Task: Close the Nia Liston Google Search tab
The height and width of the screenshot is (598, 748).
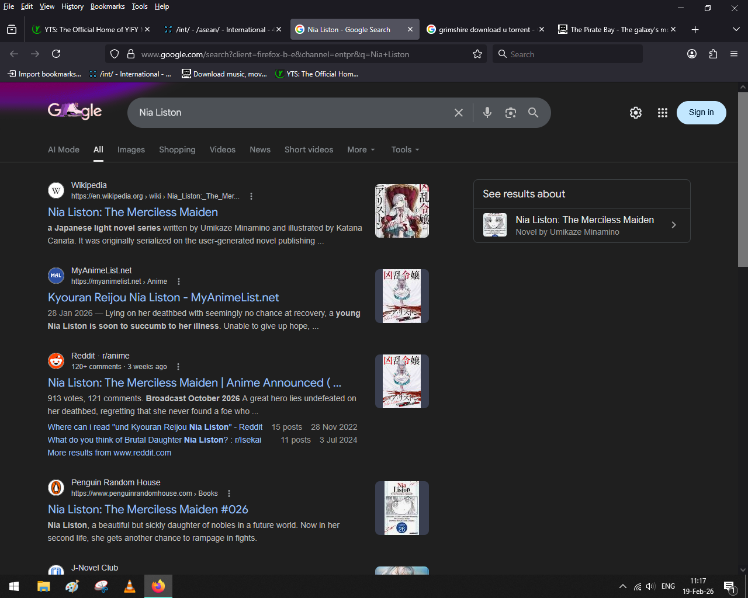Action: pos(410,29)
